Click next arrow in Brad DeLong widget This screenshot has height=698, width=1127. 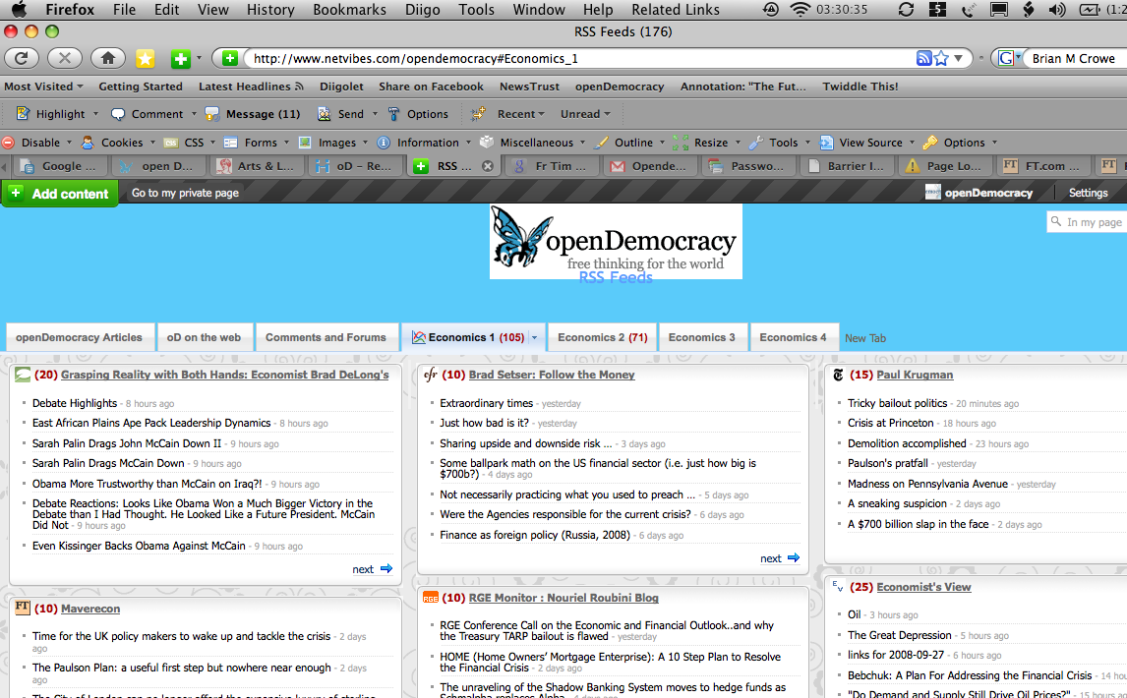pyautogui.click(x=373, y=569)
